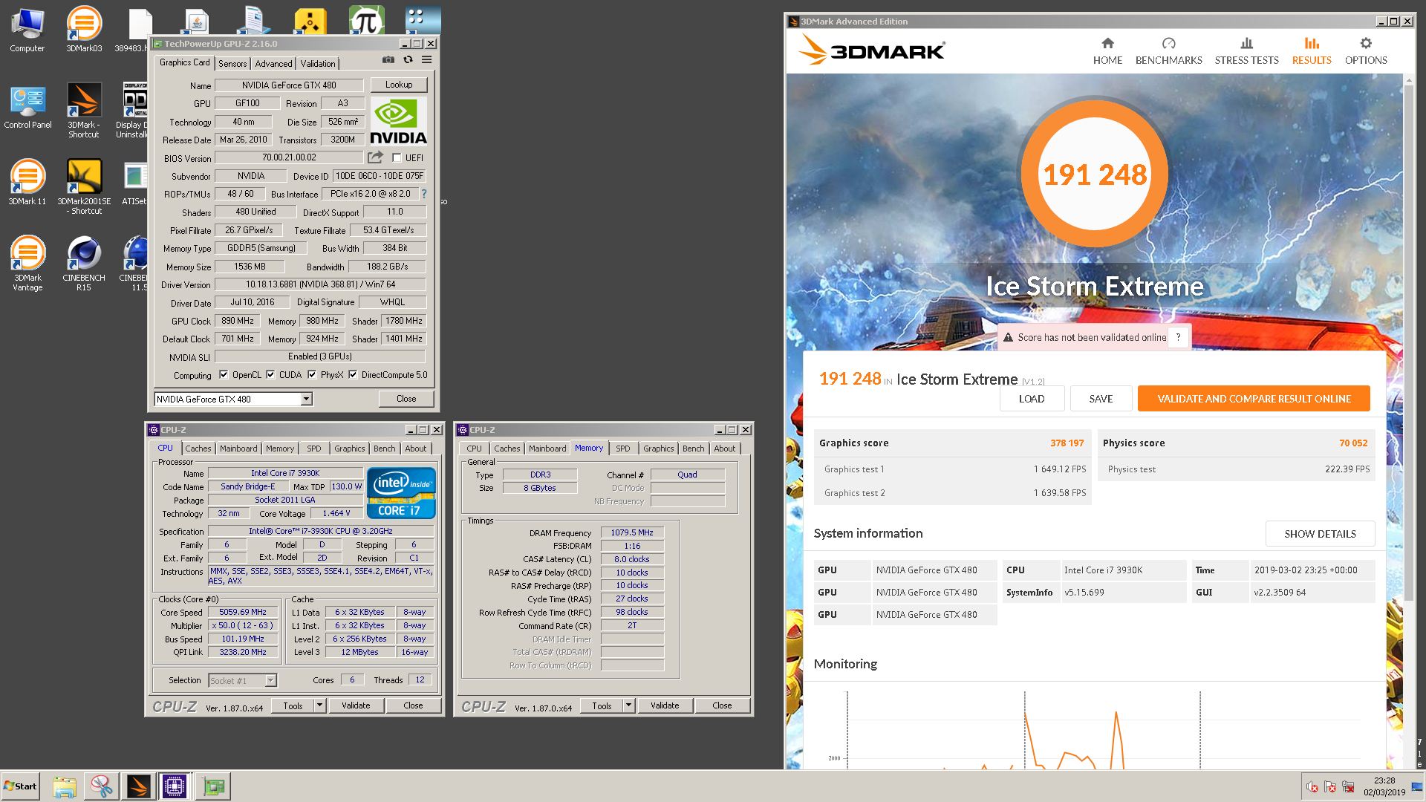This screenshot has width=1426, height=802.
Task: Click the GPU-Z refresh icon
Action: click(408, 59)
